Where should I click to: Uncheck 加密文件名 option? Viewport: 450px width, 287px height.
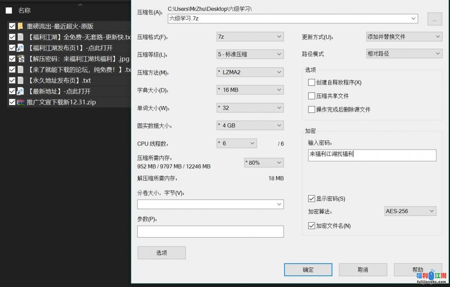[311, 226]
